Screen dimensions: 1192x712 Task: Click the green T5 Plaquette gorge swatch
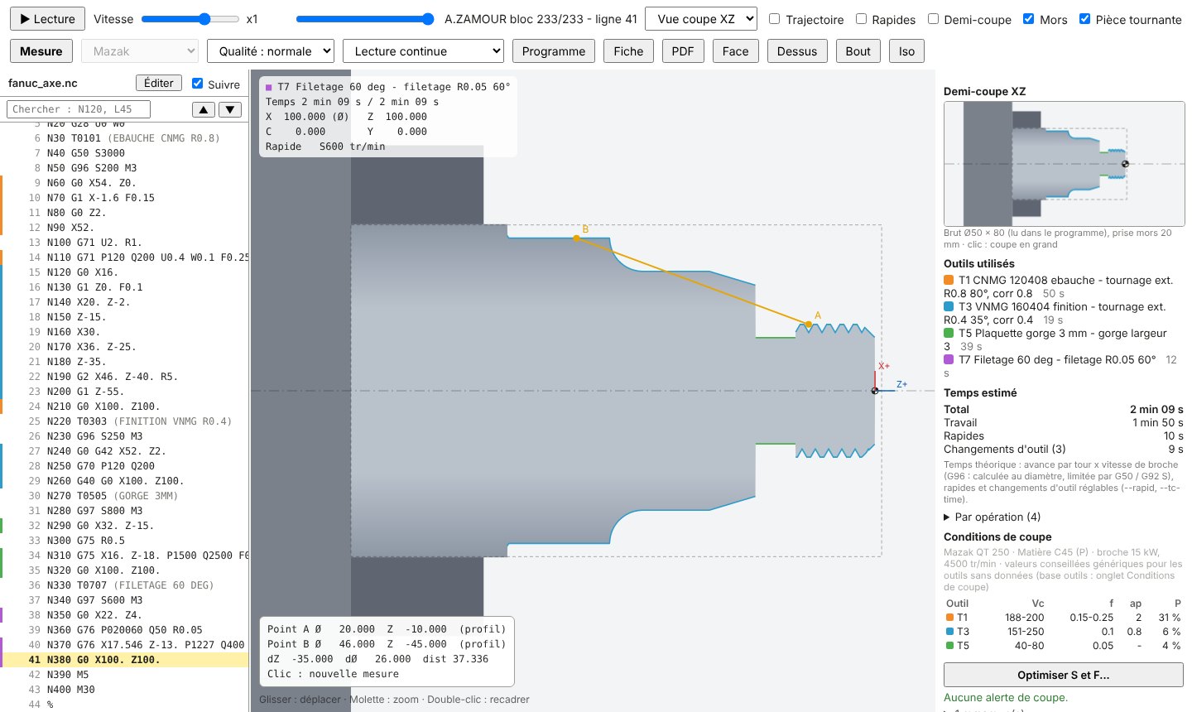pyautogui.click(x=949, y=334)
